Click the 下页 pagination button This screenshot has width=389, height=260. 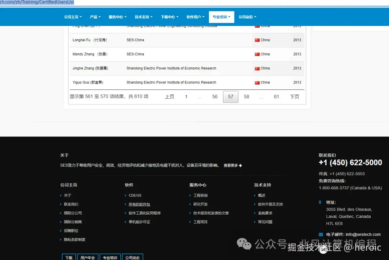pos(294,97)
